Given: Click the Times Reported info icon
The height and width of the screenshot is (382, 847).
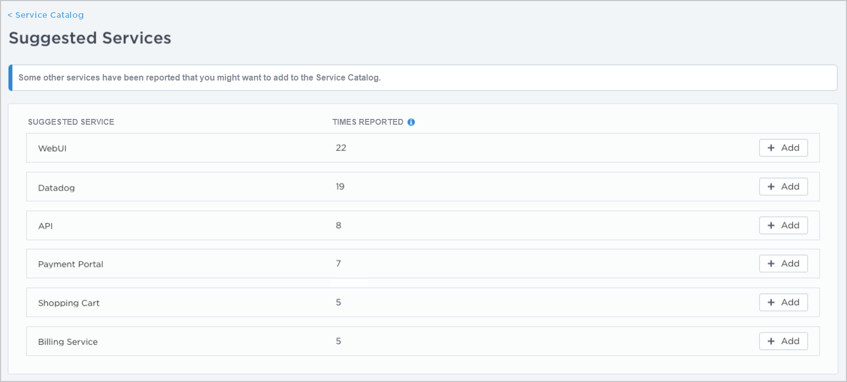Looking at the screenshot, I should click(411, 122).
